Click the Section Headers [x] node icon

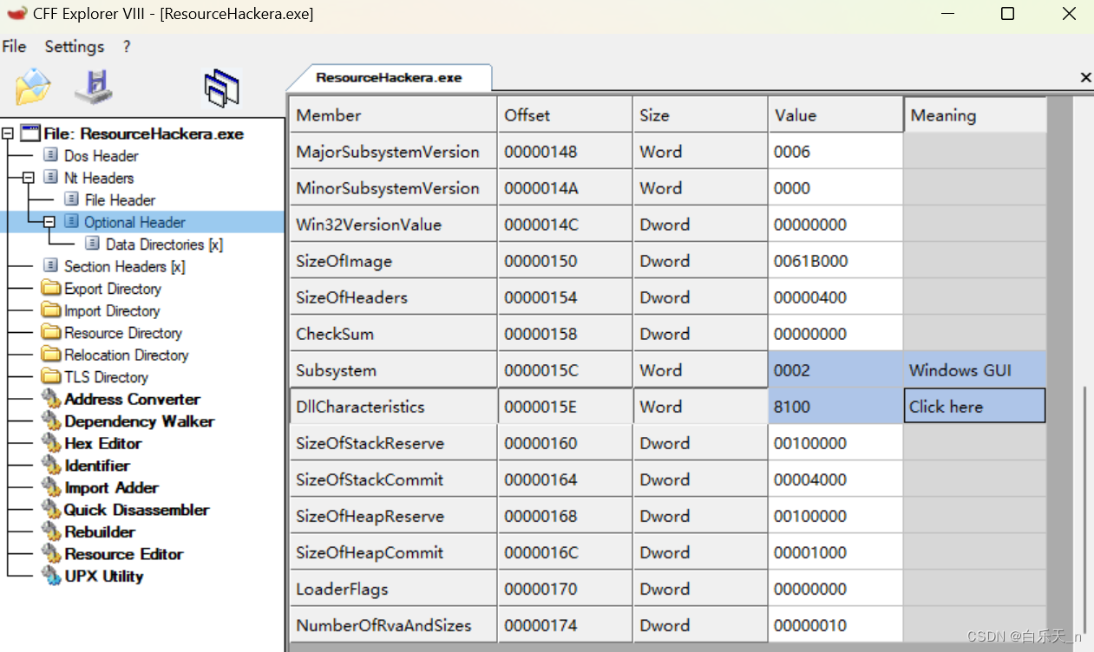tap(51, 266)
